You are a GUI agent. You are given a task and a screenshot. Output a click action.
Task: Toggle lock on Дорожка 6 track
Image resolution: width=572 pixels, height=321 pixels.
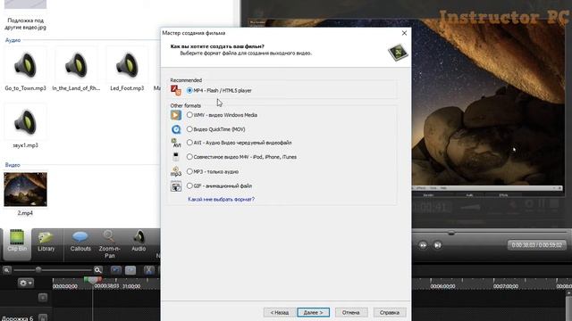click(43, 317)
